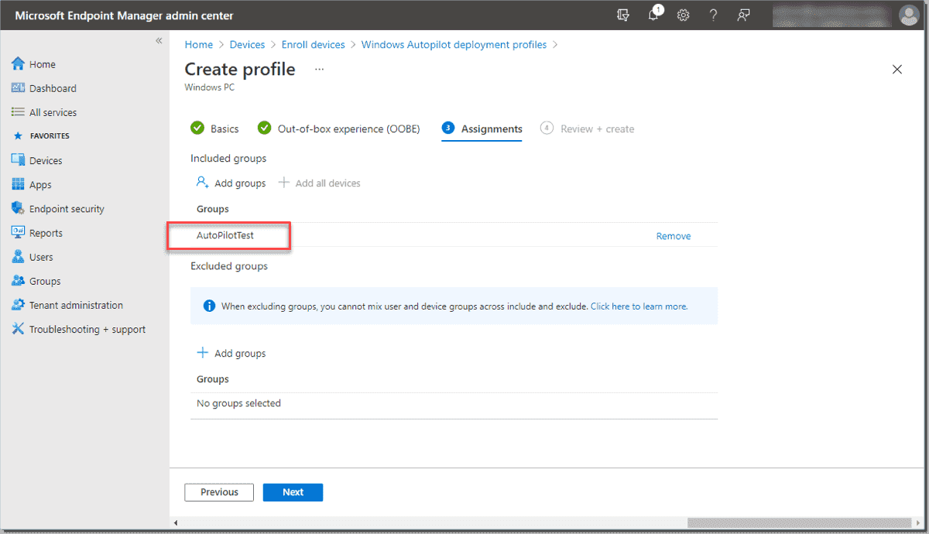Open the ellipsis menu next to Create profile
This screenshot has height=534, width=929.
(x=318, y=70)
